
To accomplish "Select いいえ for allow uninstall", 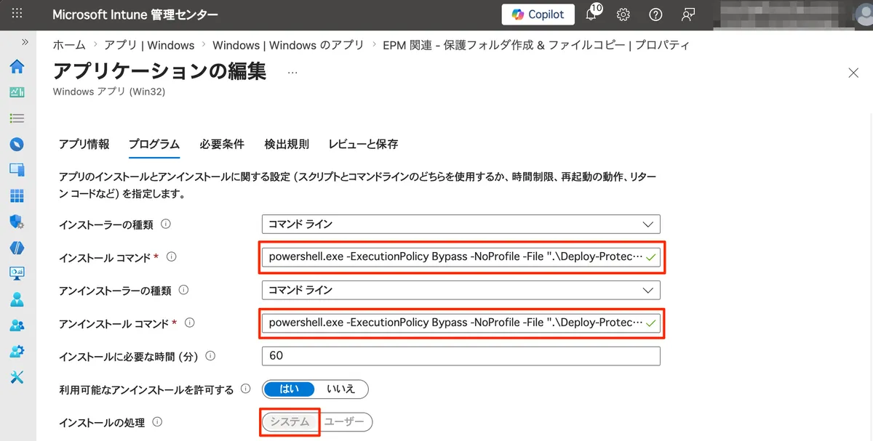I will (x=341, y=389).
